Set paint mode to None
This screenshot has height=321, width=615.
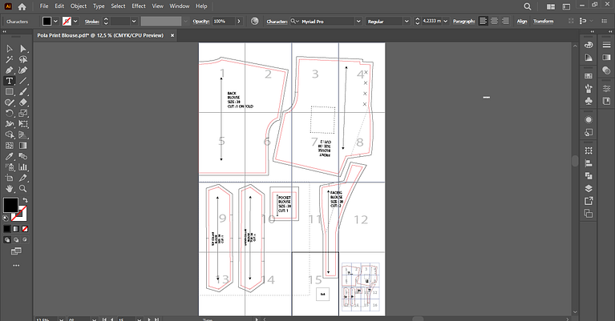point(25,229)
